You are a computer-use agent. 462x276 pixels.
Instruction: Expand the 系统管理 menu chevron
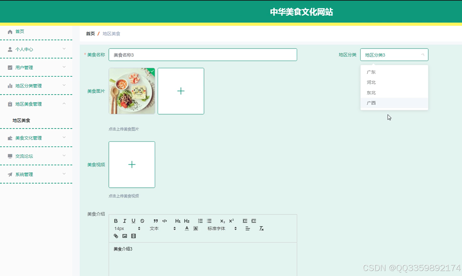click(x=64, y=174)
